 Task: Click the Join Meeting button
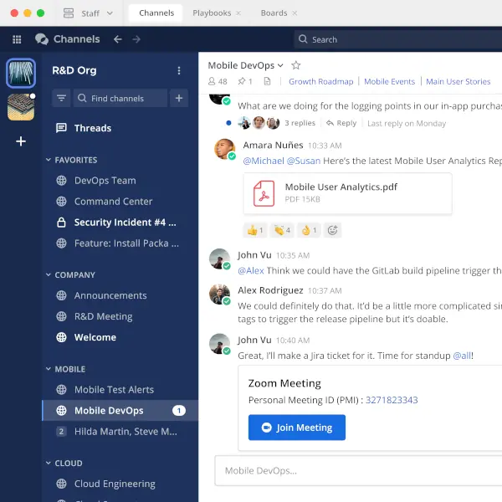296,428
